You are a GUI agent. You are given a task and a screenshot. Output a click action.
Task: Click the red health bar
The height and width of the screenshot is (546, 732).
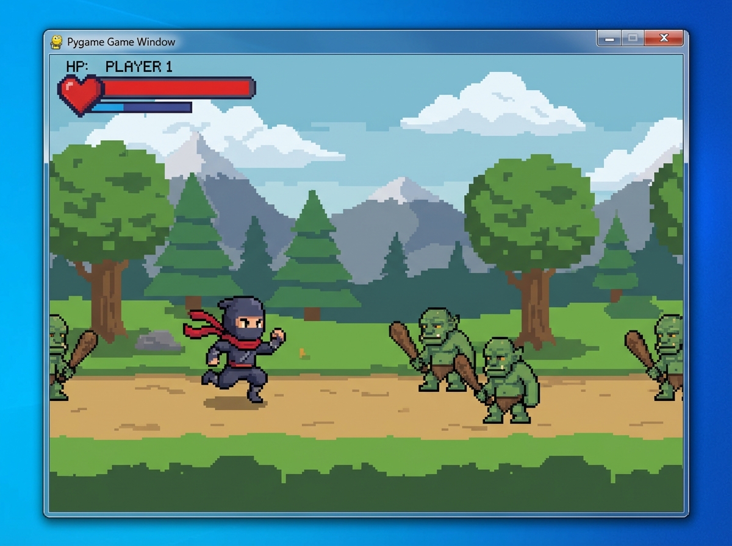point(178,88)
